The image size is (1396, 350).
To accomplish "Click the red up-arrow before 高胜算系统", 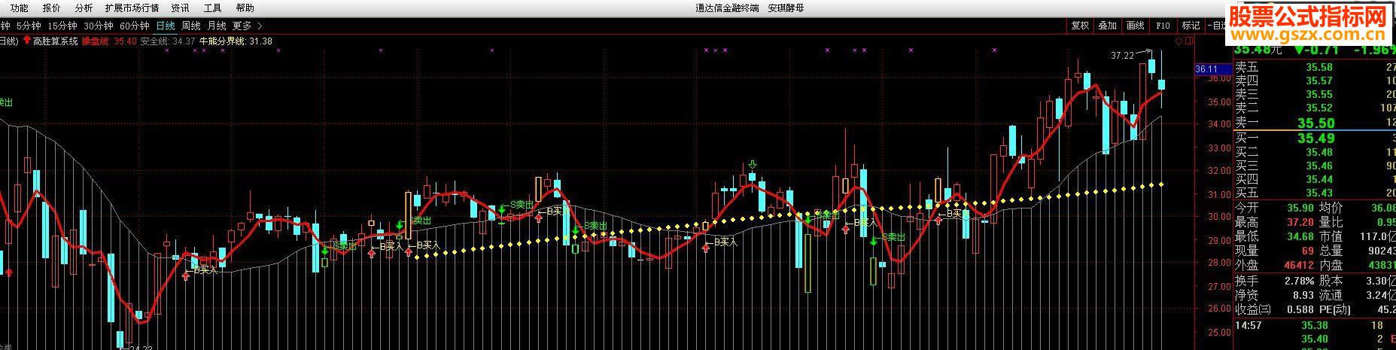I will click(x=27, y=41).
